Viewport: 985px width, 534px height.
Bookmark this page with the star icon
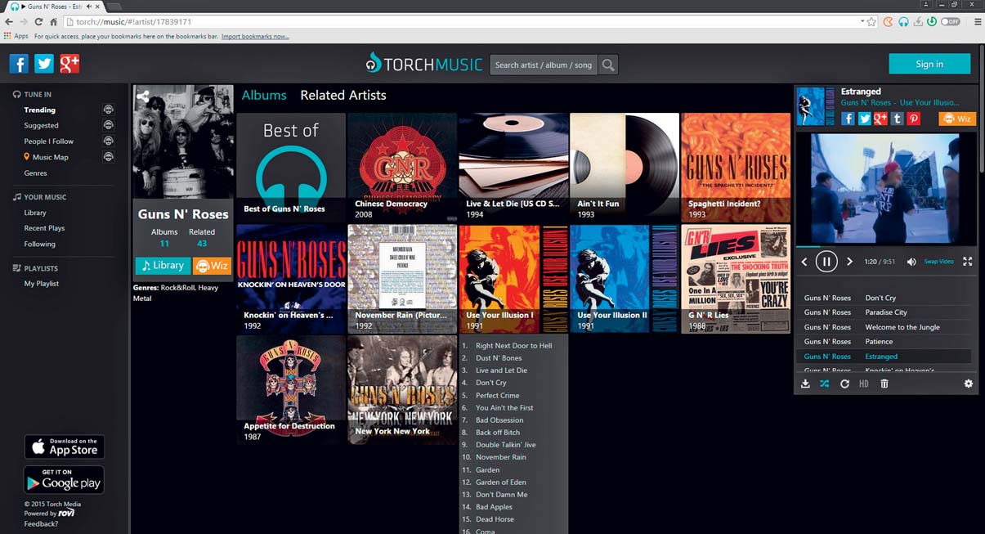[872, 21]
